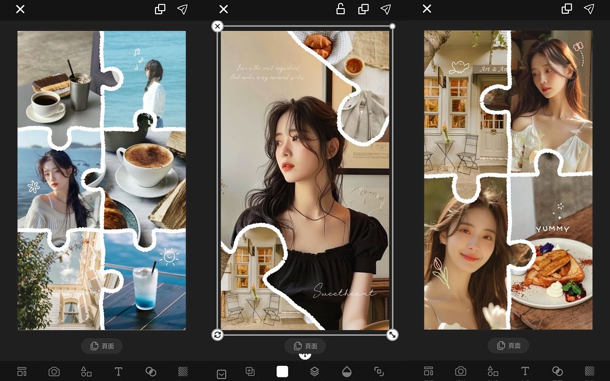The image size is (610, 381).
Task: Tap the duplicate pages icon in right editor
Action: pyautogui.click(x=567, y=9)
